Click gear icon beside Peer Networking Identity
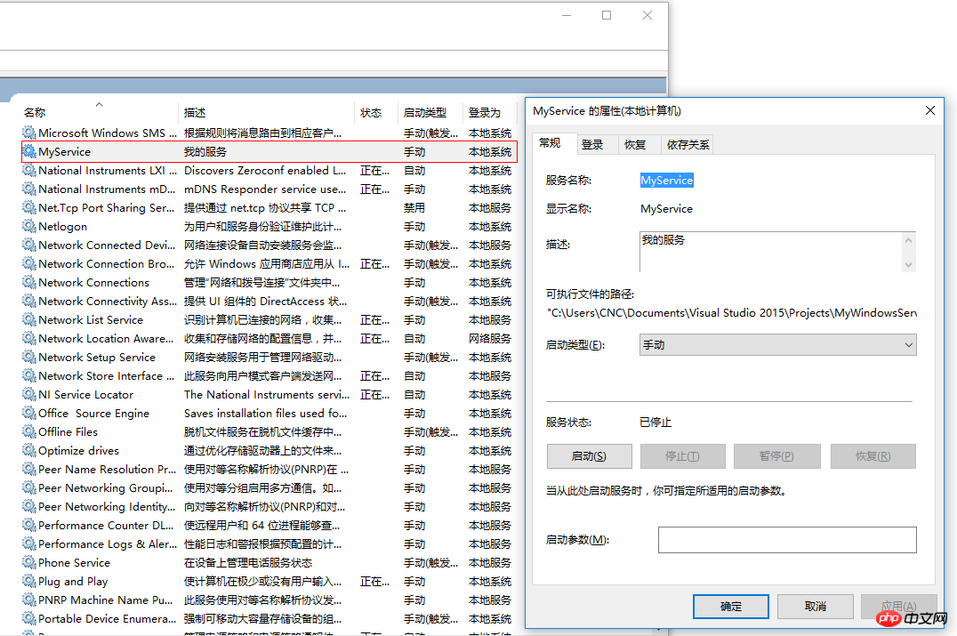The image size is (957, 636). (28, 506)
